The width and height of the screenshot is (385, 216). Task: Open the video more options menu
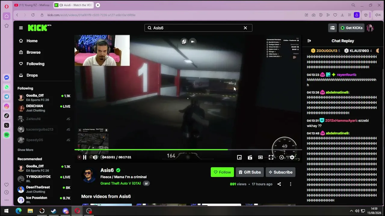[291, 184]
